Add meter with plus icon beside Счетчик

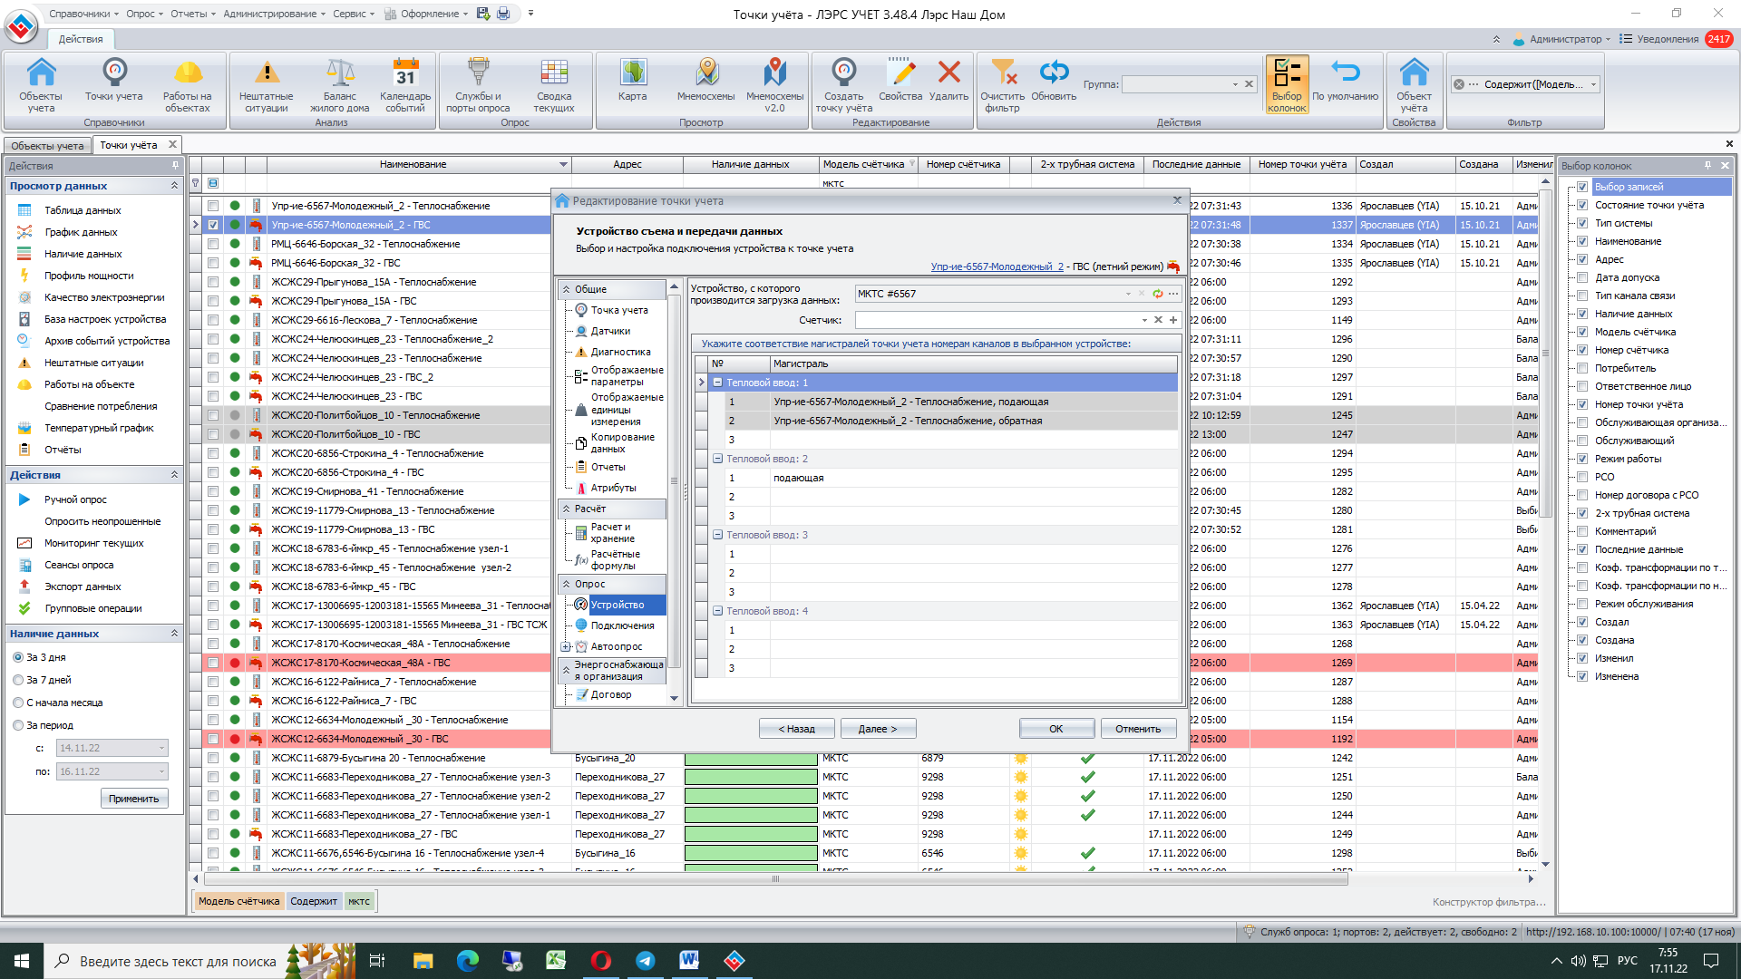click(x=1173, y=320)
